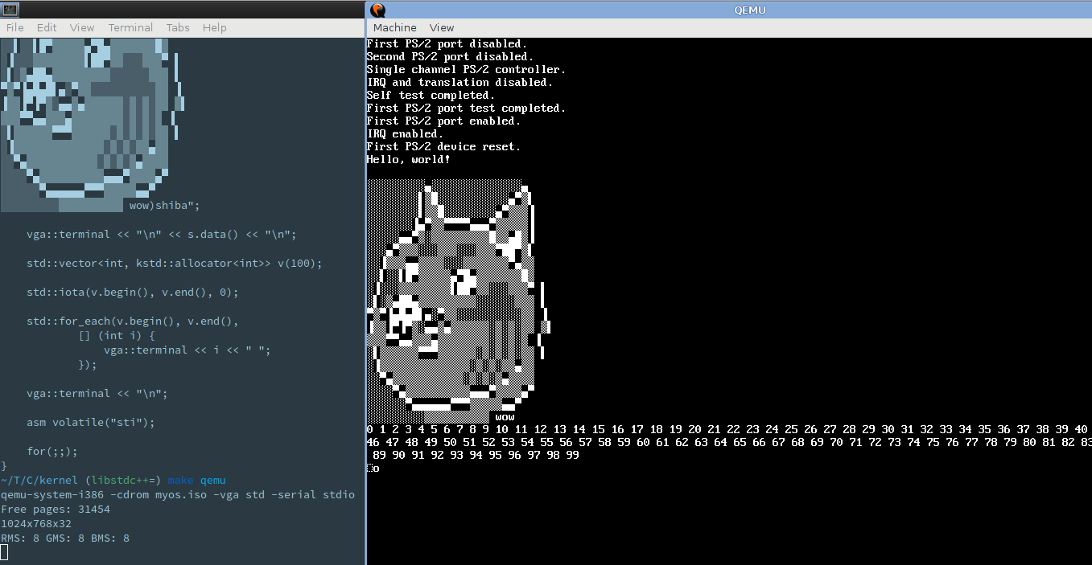Click the 'asm volatile("sti");' line
The height and width of the screenshot is (565, 1092).
(x=90, y=422)
